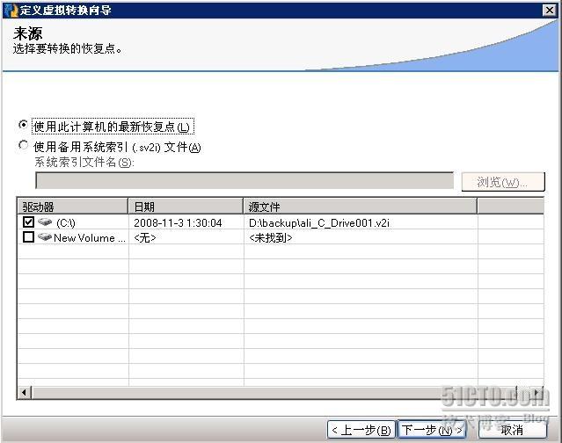This screenshot has width=562, height=443.
Task: Select "使用此计算机的最新恢复点" radio option
Action: pyautogui.click(x=23, y=125)
